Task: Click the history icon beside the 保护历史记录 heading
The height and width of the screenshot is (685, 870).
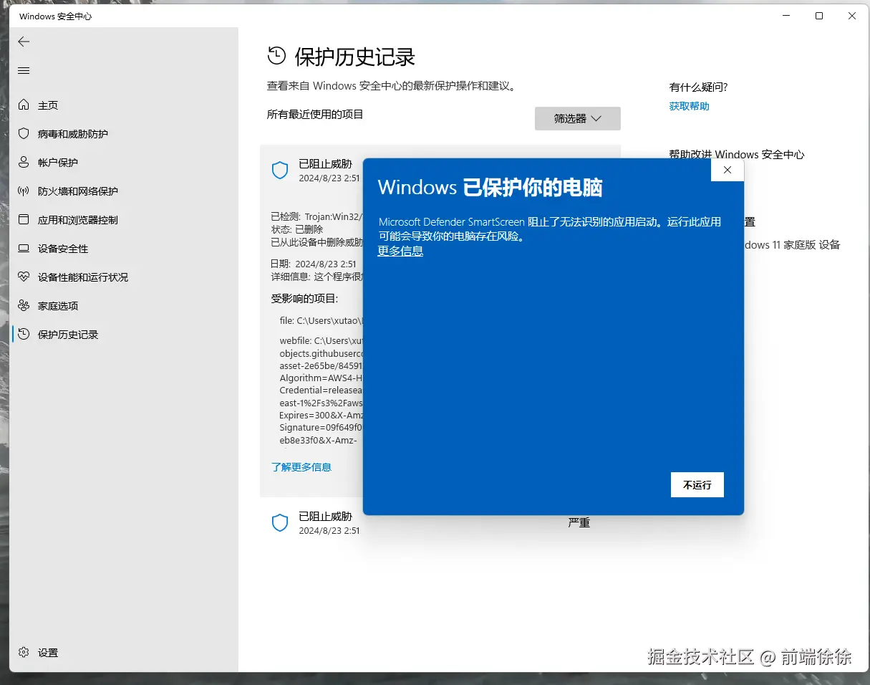Action: [x=276, y=56]
